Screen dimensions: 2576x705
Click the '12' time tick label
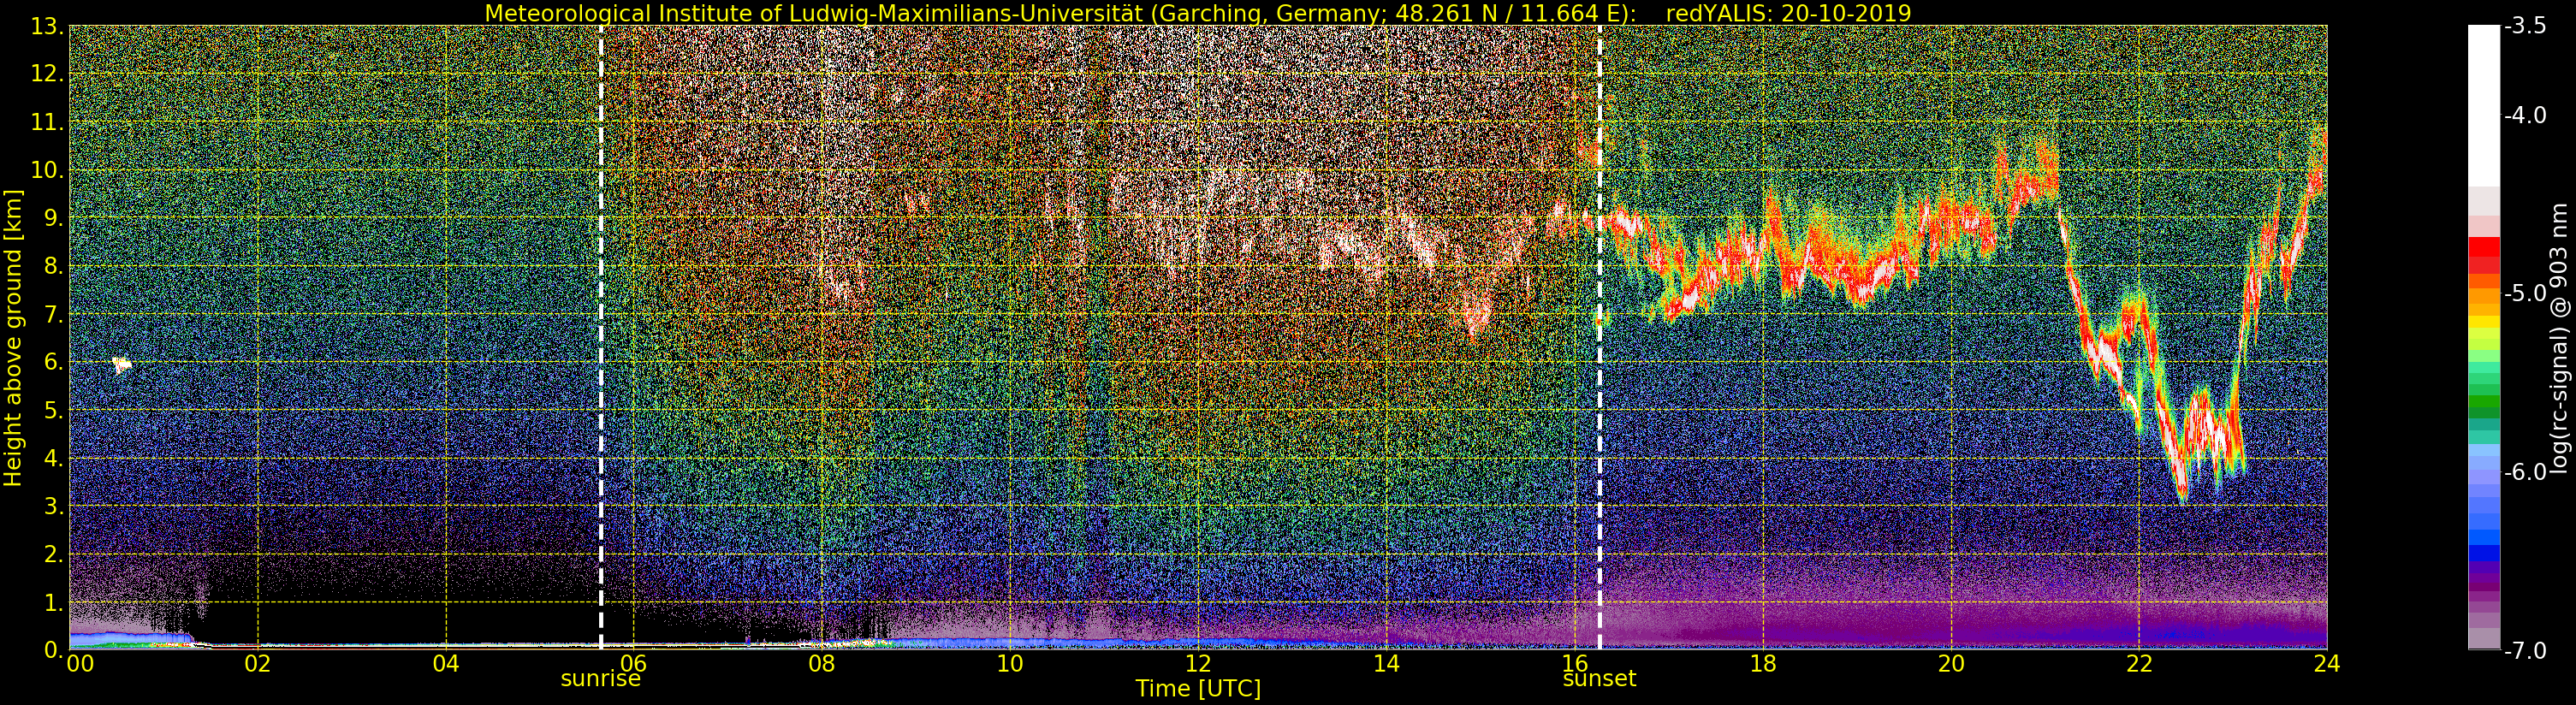click(x=1198, y=663)
